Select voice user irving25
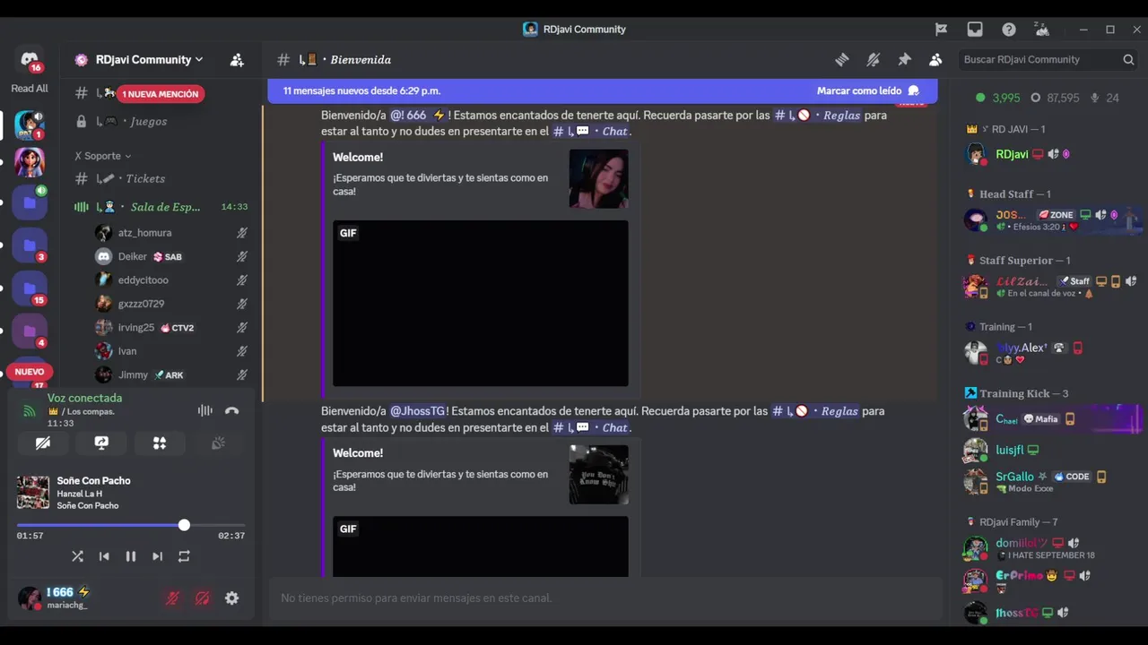Viewport: 1148px width, 645px height. pos(170,328)
